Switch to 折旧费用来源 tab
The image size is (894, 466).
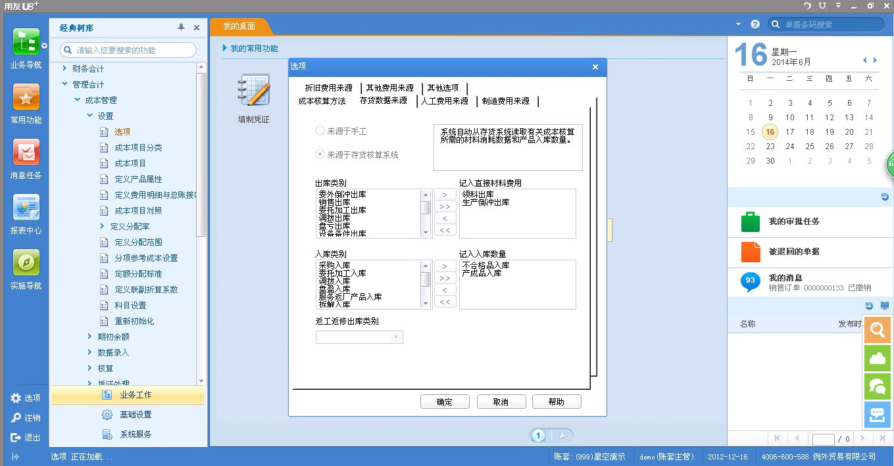coord(328,88)
